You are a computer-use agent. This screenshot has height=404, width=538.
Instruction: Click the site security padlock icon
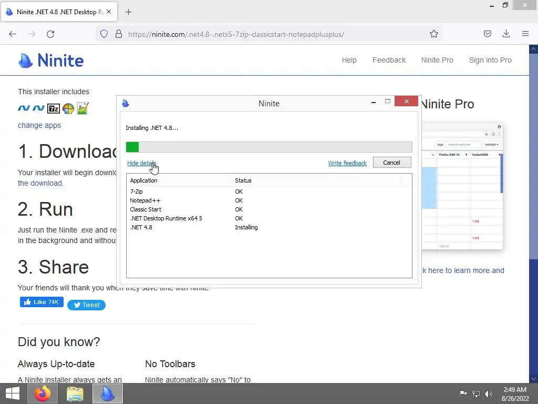tap(119, 34)
